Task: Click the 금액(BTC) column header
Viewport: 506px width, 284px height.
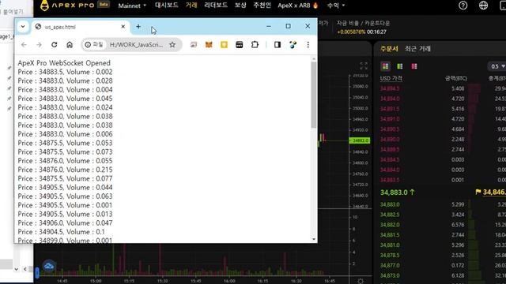Action: click(x=456, y=78)
